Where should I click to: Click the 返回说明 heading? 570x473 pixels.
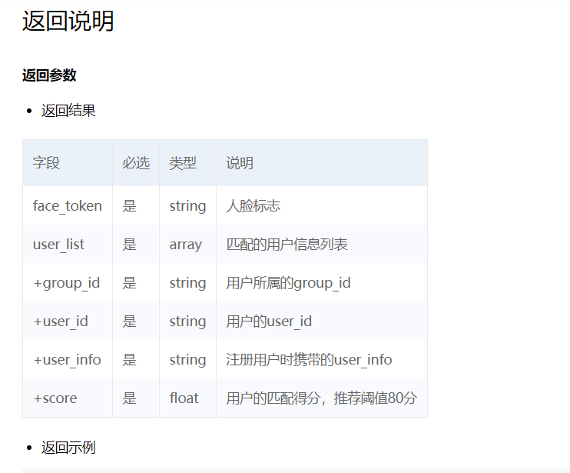point(68,21)
